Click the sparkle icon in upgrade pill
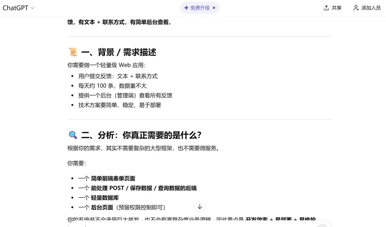Screen dimensions: 386x227 [186, 8]
